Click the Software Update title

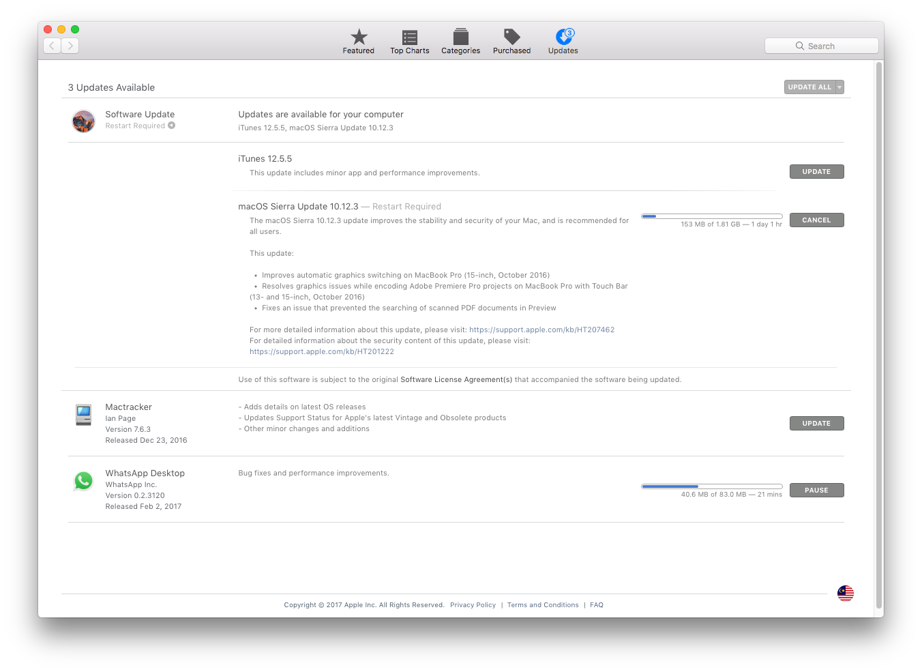140,115
